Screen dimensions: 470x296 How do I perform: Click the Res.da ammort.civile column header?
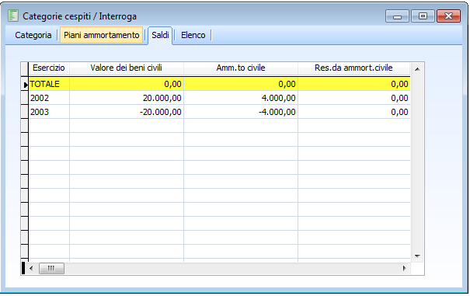353,68
